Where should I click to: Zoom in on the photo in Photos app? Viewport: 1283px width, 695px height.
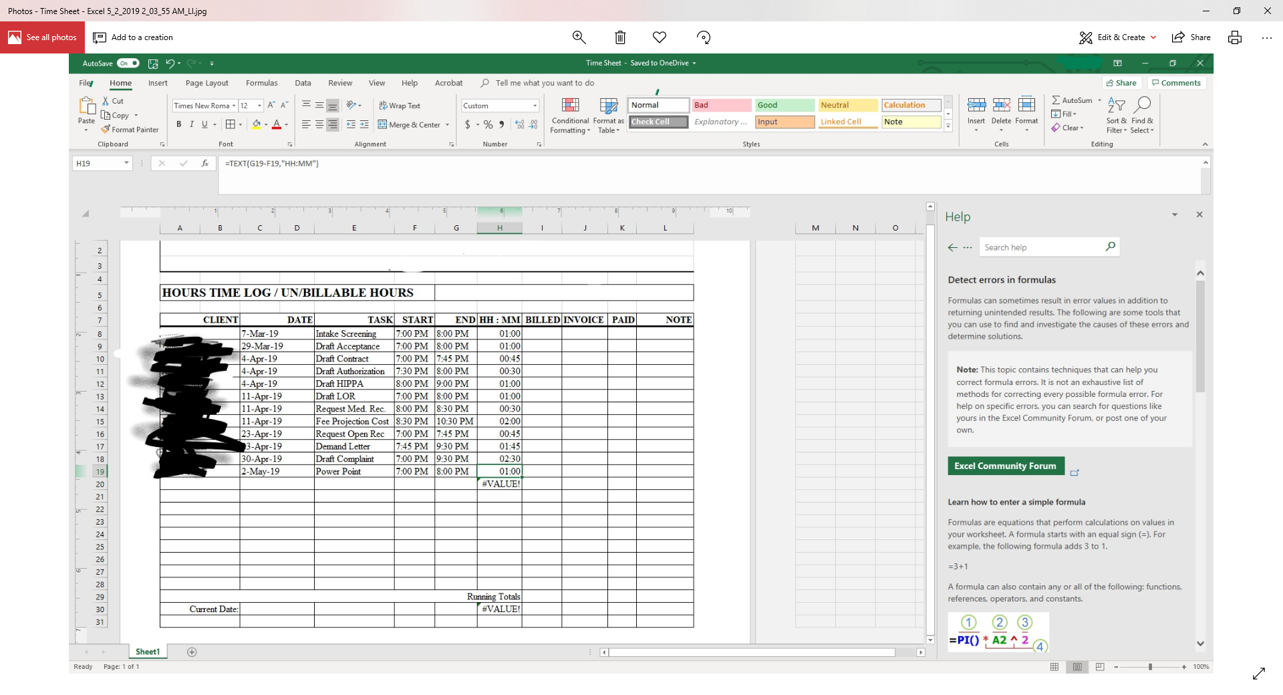click(579, 37)
